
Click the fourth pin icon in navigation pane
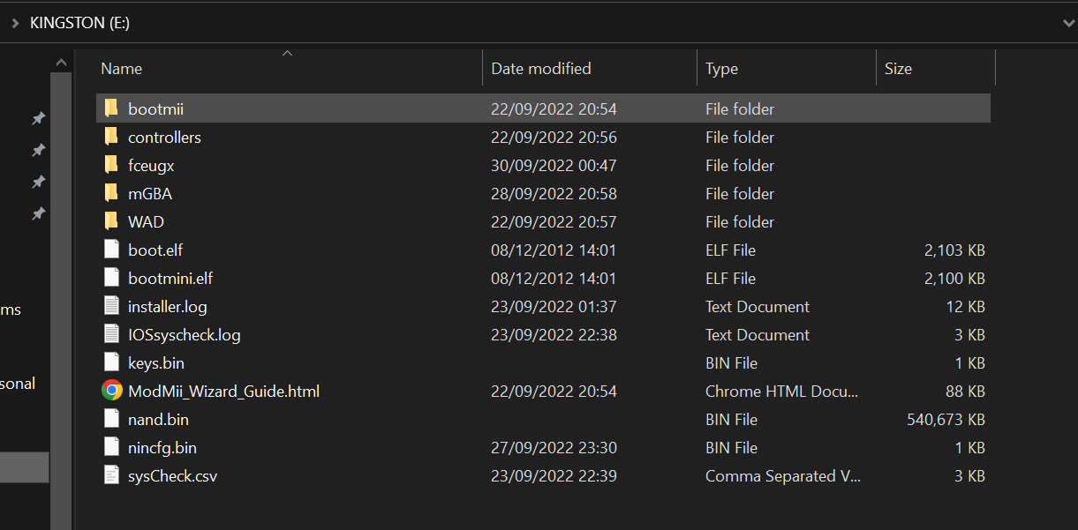(38, 213)
